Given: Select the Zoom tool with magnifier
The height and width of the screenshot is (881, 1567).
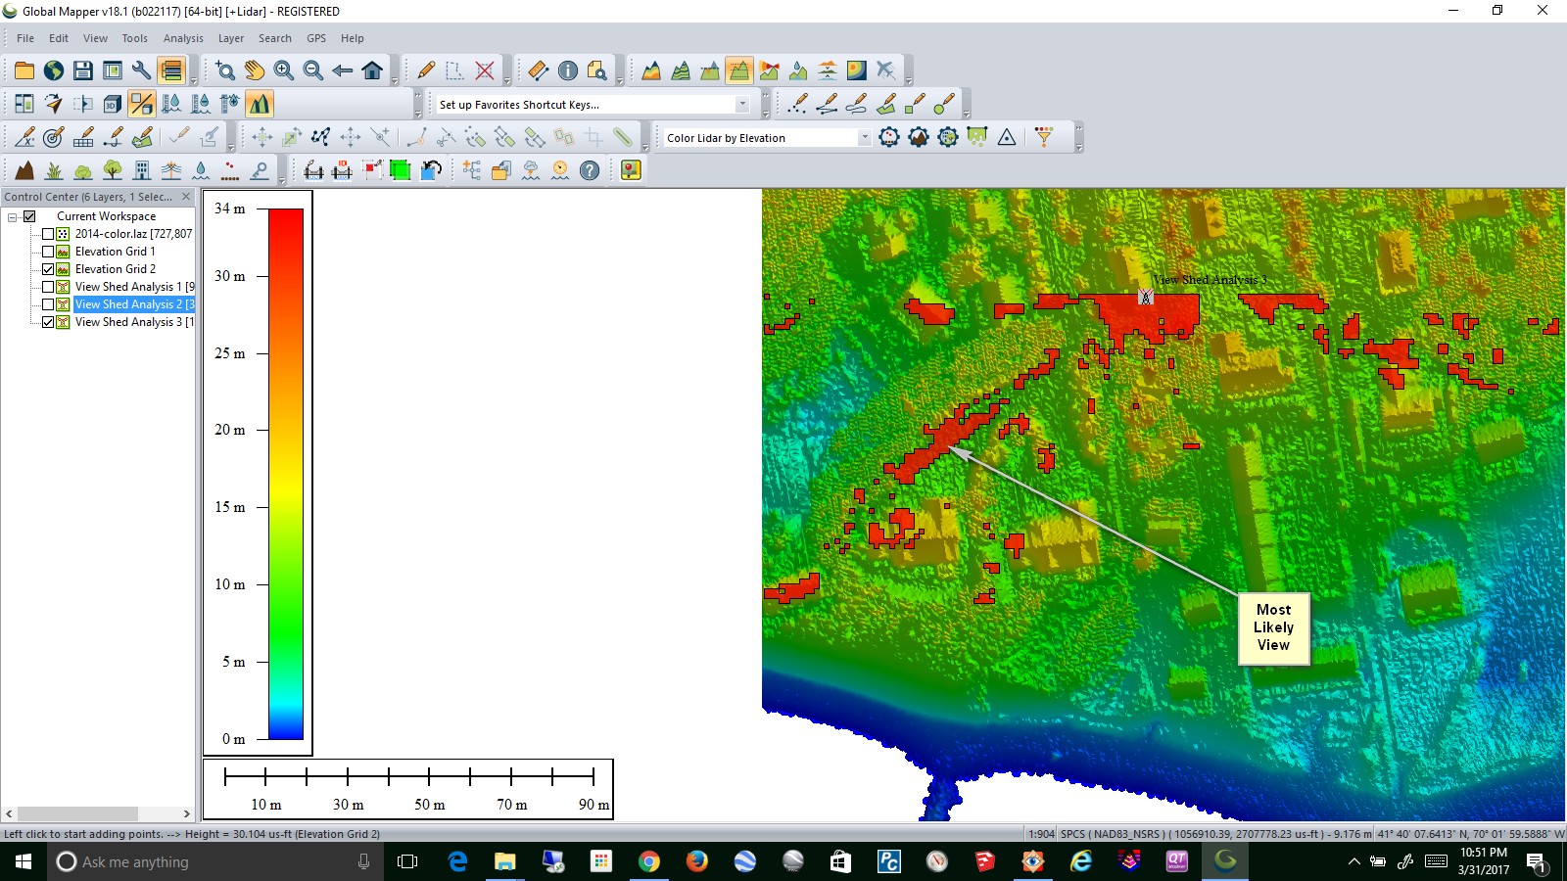Looking at the screenshot, I should click(x=225, y=70).
